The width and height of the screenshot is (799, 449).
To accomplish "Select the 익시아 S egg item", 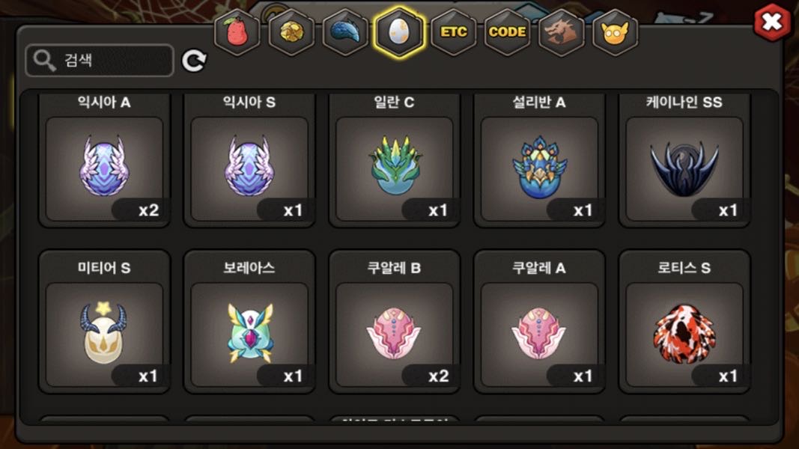I will 249,160.
